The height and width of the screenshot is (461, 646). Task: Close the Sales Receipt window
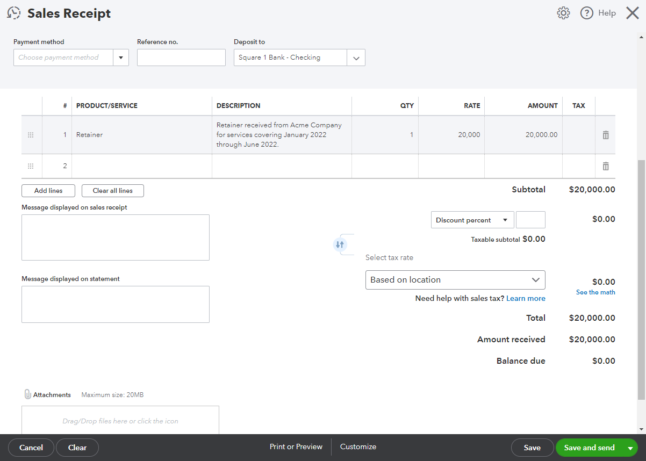pyautogui.click(x=632, y=13)
